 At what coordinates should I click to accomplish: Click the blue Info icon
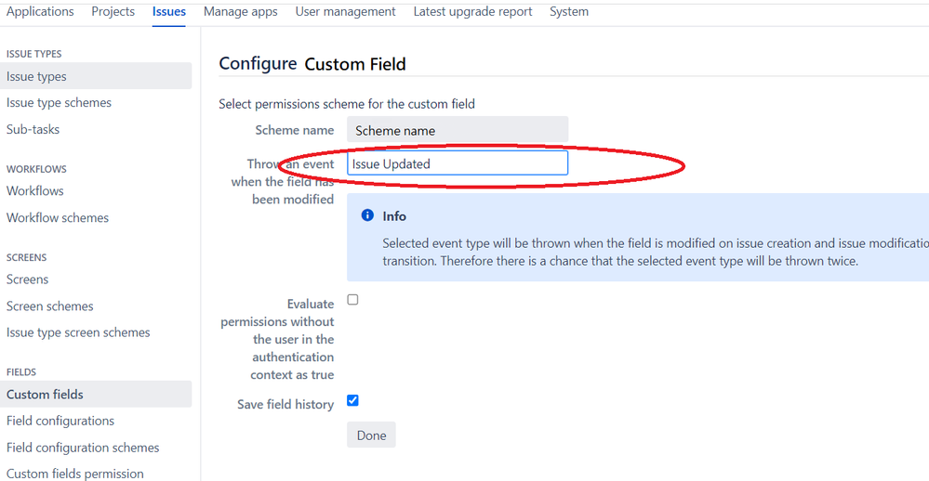[x=367, y=215]
